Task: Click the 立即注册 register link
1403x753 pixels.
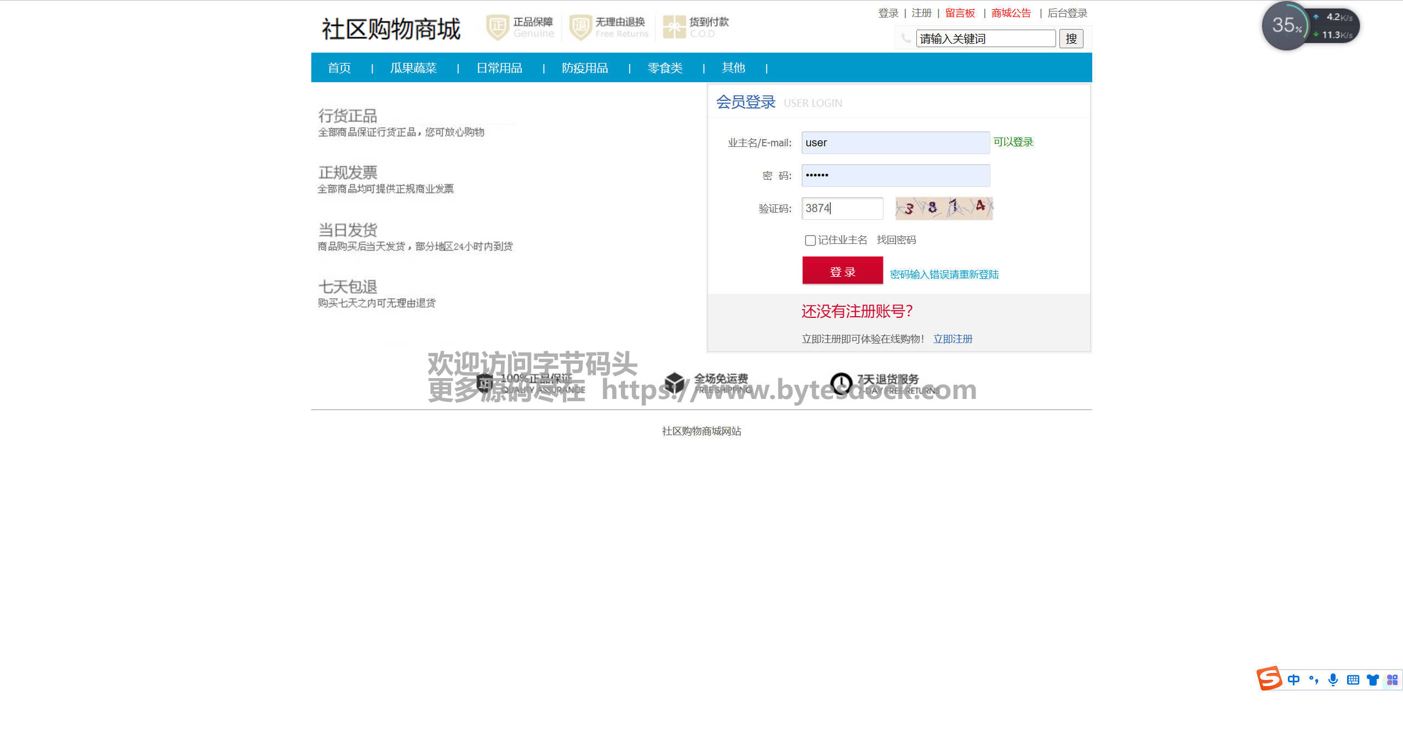Action: 953,339
